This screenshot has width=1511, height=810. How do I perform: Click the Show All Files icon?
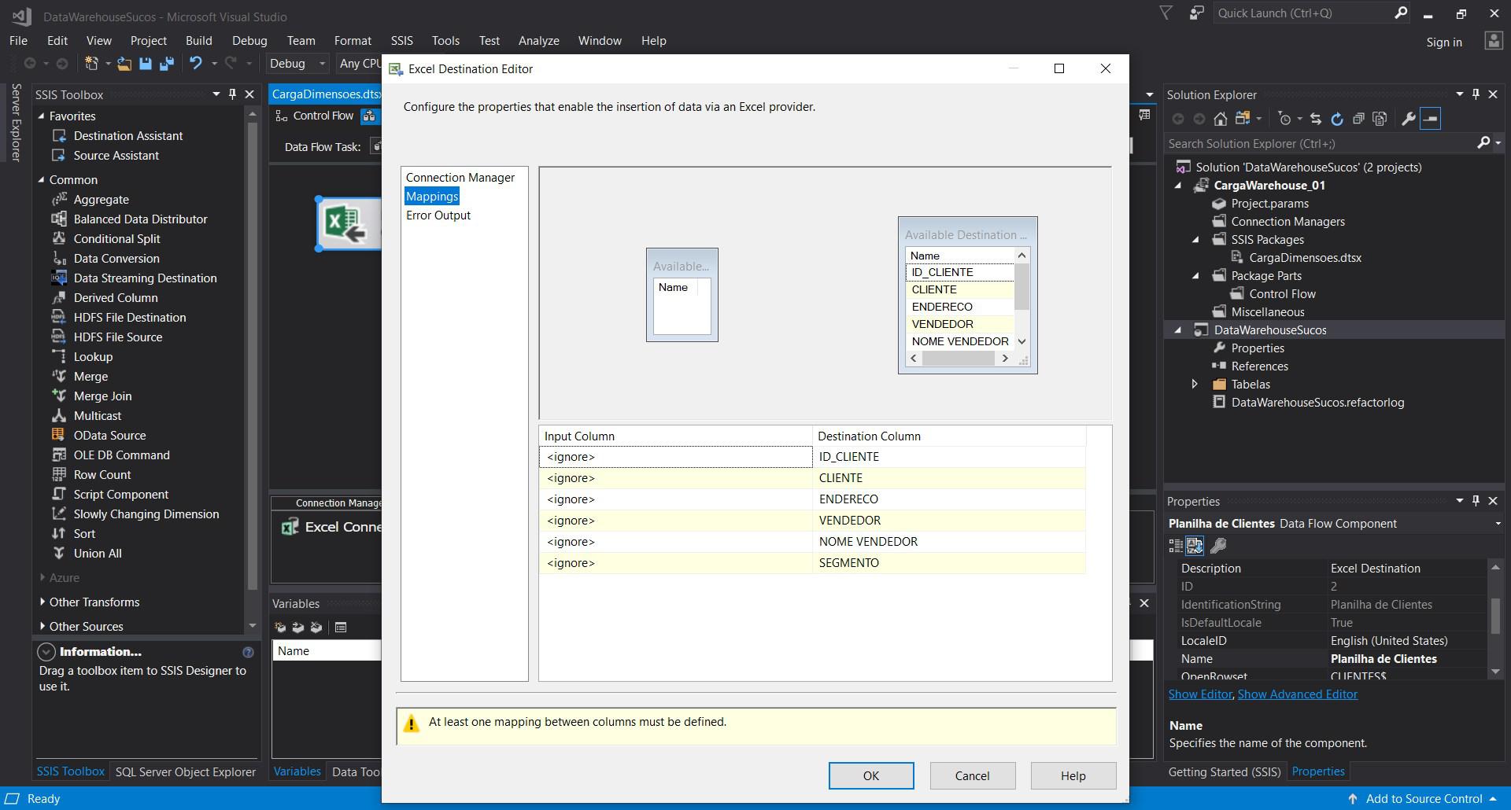1380,119
